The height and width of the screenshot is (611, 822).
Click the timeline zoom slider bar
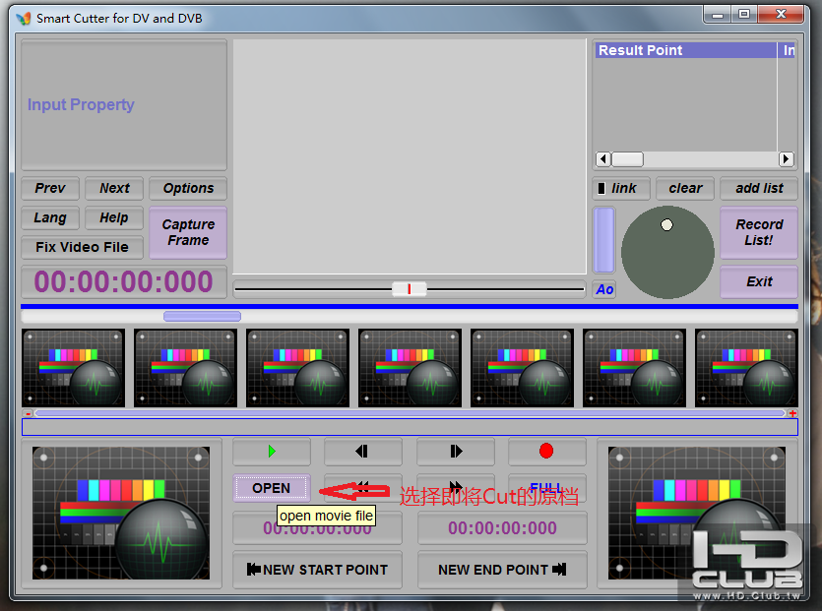coord(410,413)
